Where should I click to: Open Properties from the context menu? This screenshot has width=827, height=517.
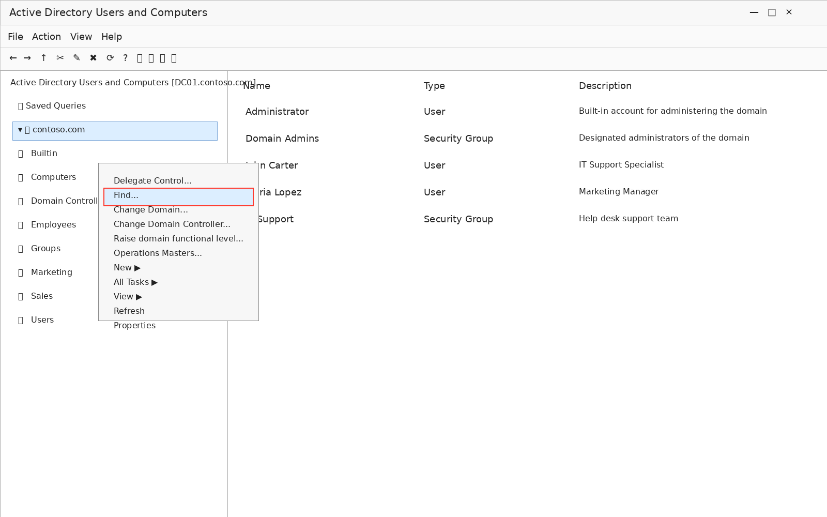click(x=134, y=325)
